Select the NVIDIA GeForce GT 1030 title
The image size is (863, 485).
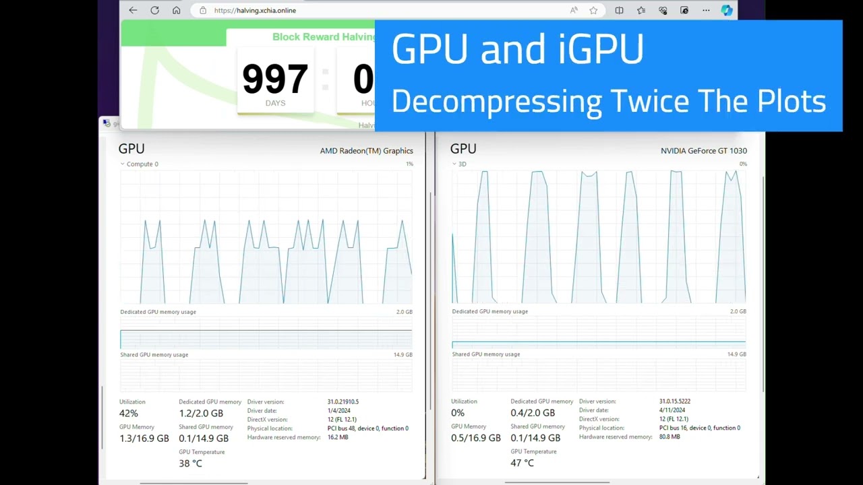[x=704, y=151]
